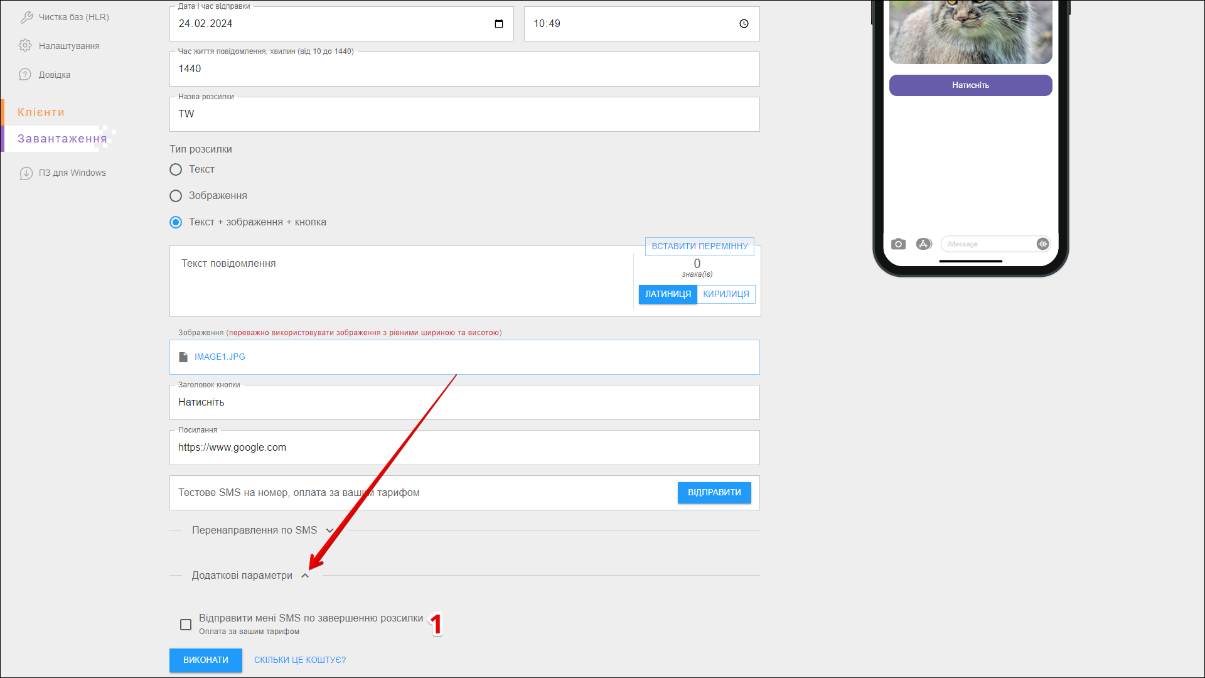Click the help question mark icon
Screen dimensions: 1205x678
pos(25,75)
